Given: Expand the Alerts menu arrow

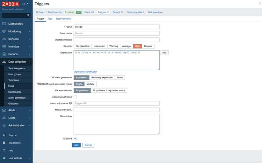Looking at the screenshot, I should coord(29,111).
